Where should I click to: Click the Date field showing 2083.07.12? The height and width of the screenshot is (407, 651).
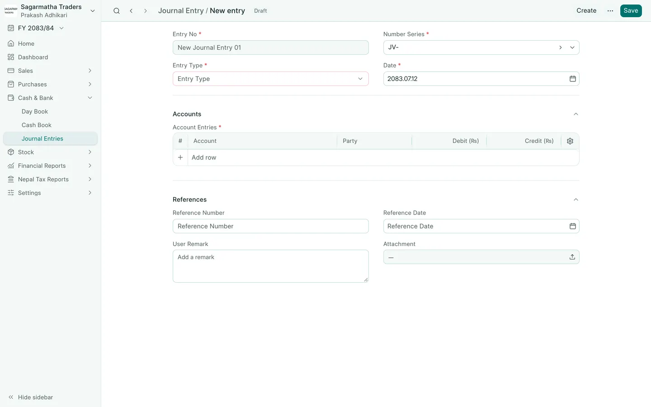click(x=481, y=79)
